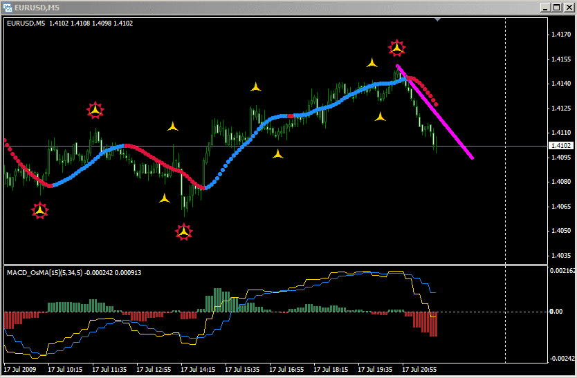Click the '17 Jul 11:35' time label
This screenshot has height=378, width=577.
pyautogui.click(x=109, y=369)
